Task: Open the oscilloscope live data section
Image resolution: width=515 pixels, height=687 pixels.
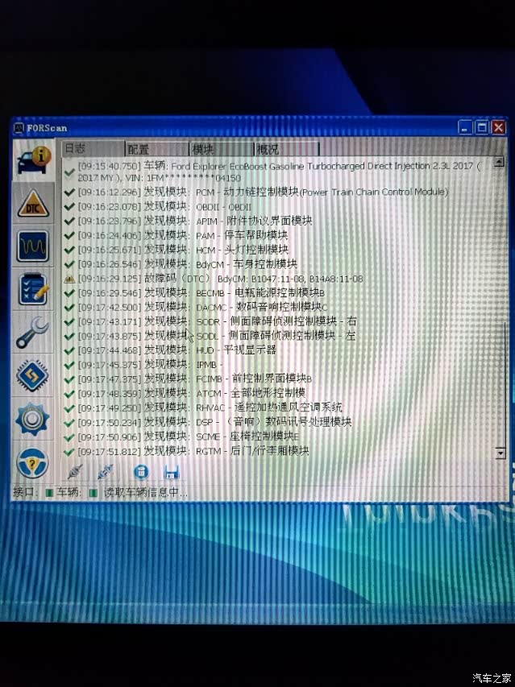Action: [33, 246]
